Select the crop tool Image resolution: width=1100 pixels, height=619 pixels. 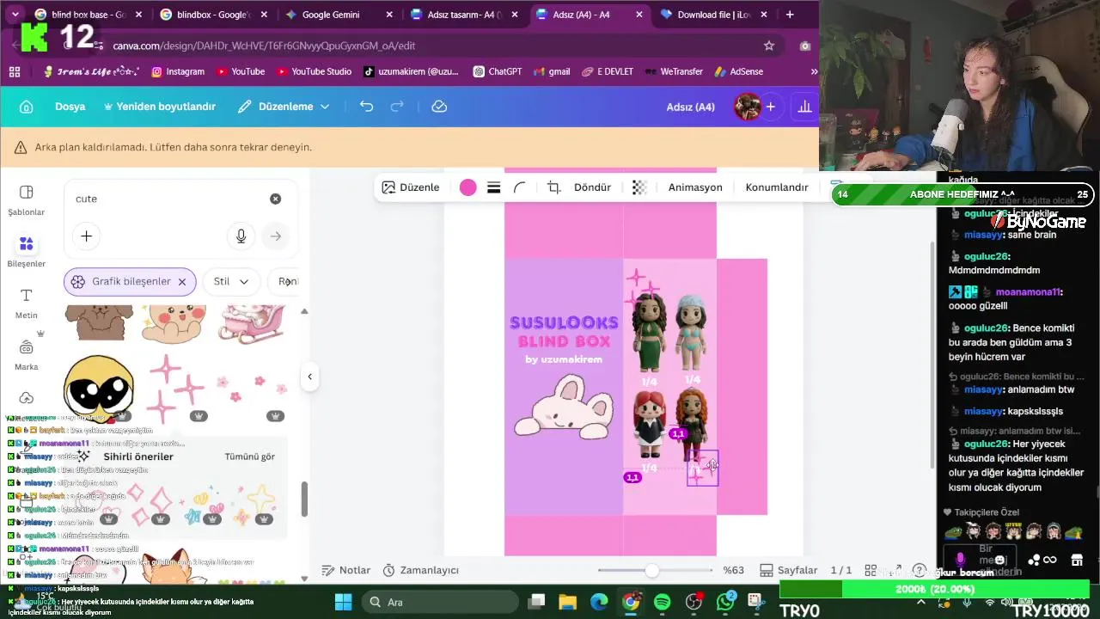[553, 187]
